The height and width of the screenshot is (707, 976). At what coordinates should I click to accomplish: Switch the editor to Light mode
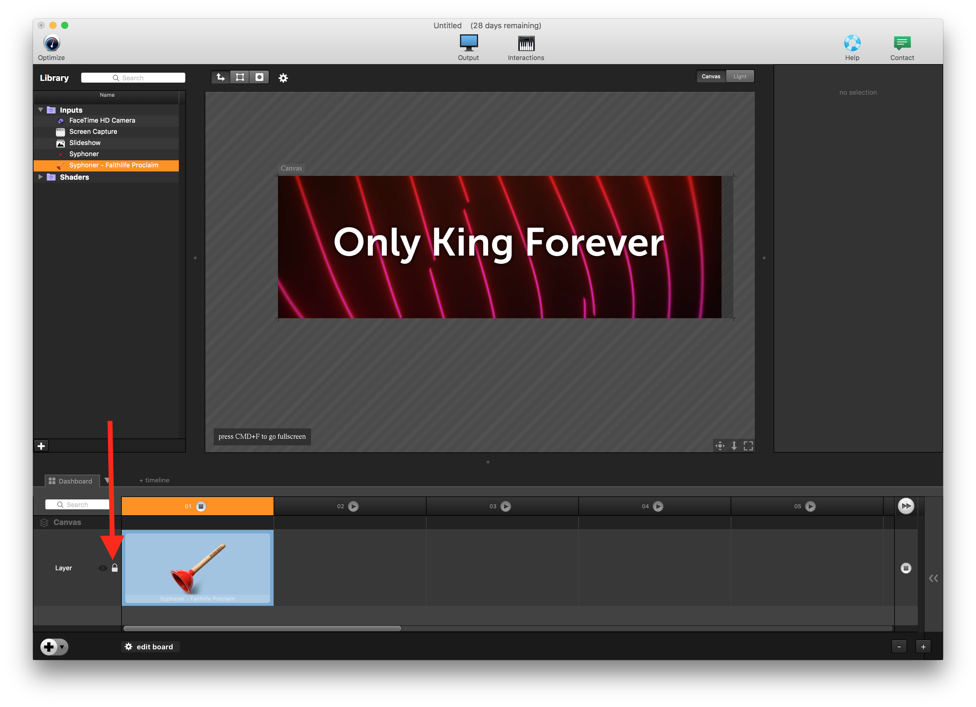(740, 76)
